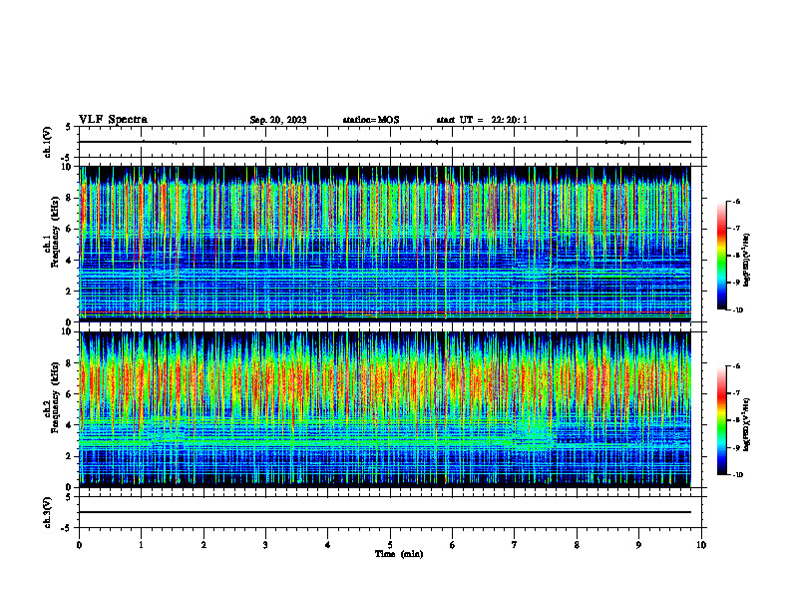Click the "-10" label on lower color bar

[737, 475]
